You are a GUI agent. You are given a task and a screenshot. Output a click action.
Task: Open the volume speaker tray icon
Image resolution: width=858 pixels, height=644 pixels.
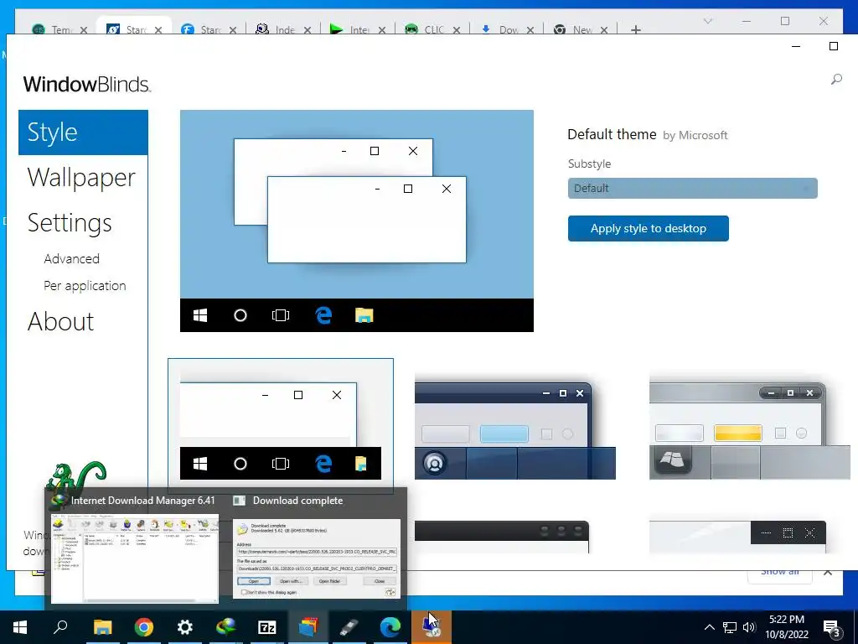point(749,627)
